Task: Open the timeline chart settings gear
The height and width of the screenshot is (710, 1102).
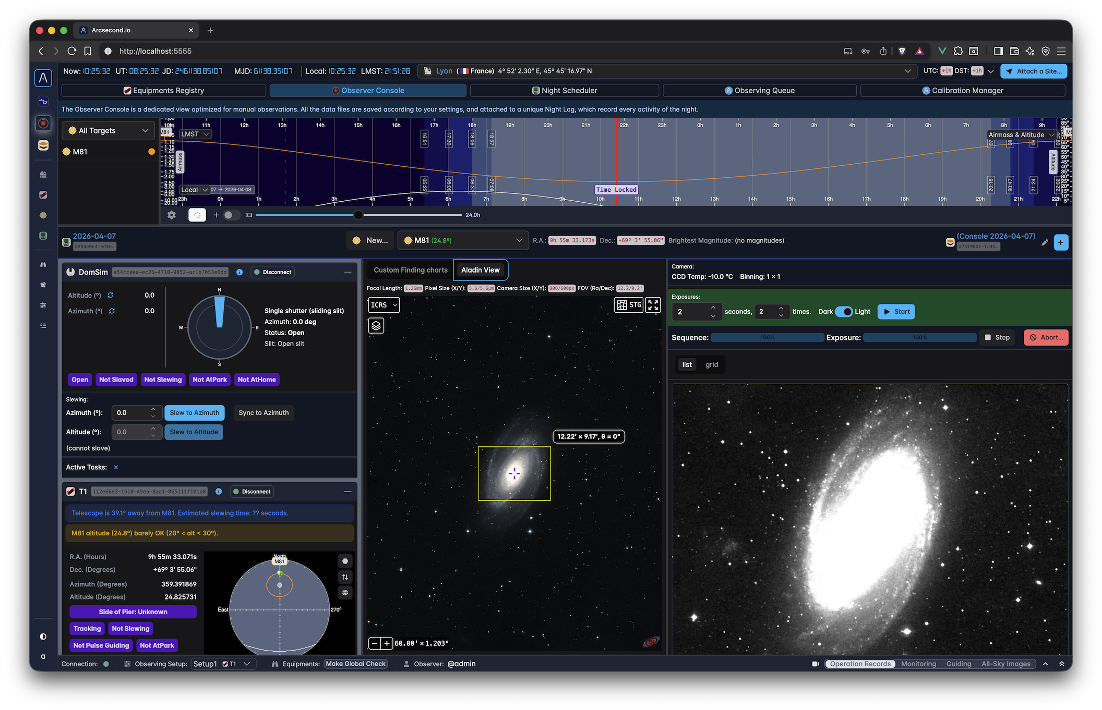Action: 171,215
